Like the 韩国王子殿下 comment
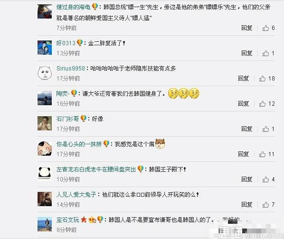The height and width of the screenshot is (239, 284). point(268,179)
